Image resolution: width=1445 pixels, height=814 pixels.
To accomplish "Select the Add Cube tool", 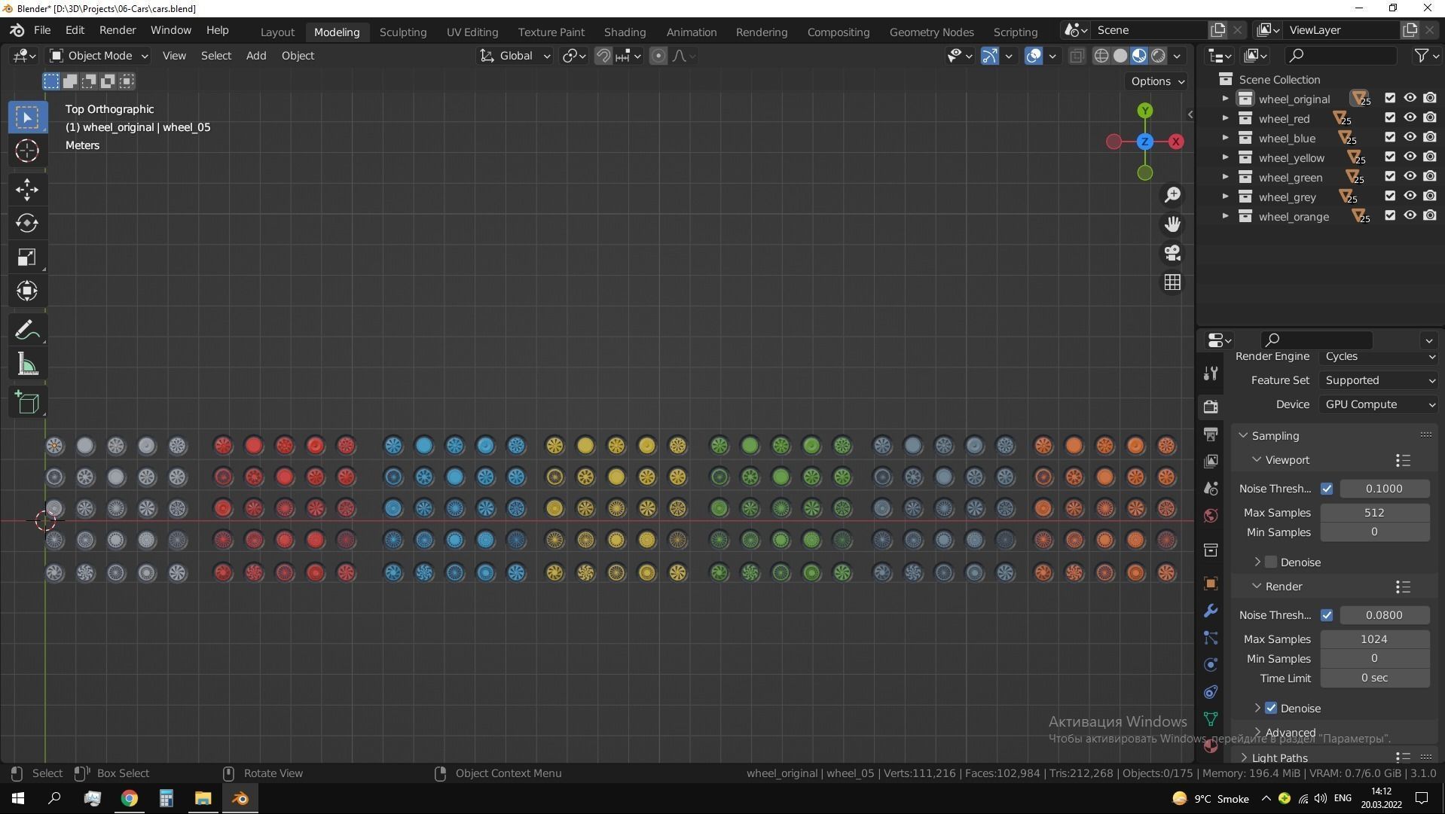I will (27, 402).
